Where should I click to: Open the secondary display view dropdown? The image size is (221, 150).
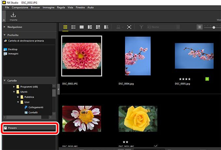(120, 27)
